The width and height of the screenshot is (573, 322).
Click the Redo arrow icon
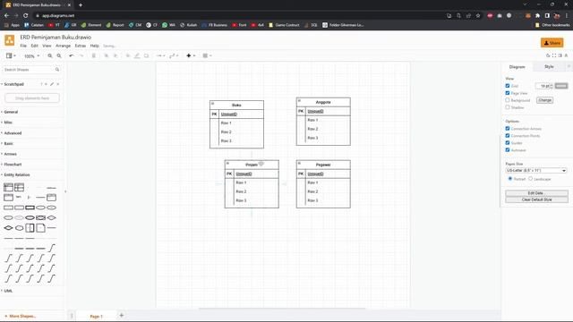(x=81, y=55)
